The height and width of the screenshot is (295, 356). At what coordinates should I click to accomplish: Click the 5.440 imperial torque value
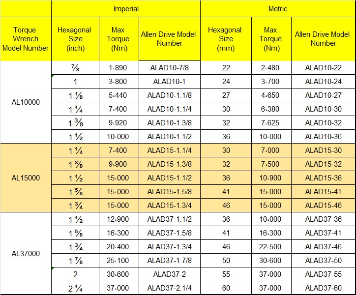(x=119, y=95)
